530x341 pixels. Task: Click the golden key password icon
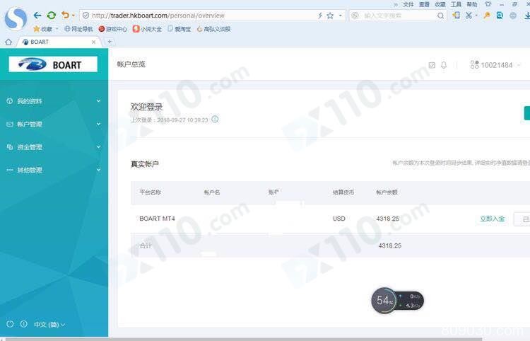(487, 16)
